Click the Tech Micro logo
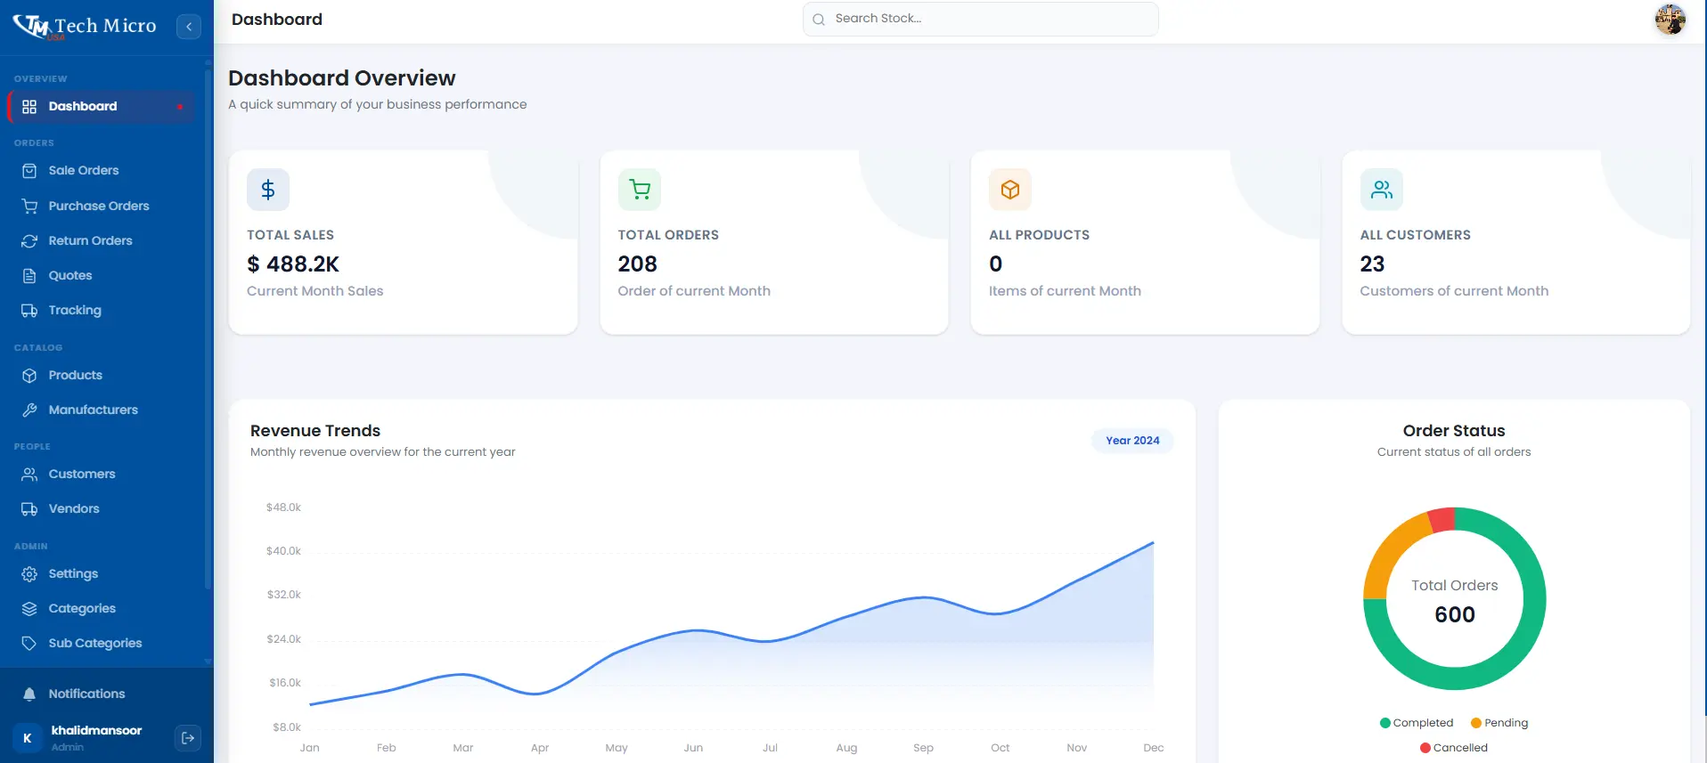Screen dimensions: 1707x763 coord(85,27)
